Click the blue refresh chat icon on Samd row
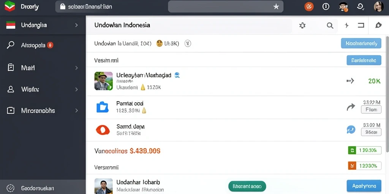The image size is (389, 194). [351, 130]
